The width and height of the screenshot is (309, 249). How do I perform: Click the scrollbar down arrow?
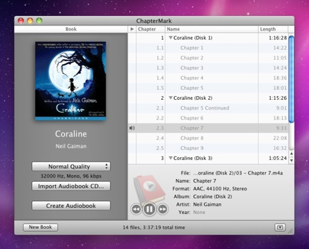click(x=291, y=160)
